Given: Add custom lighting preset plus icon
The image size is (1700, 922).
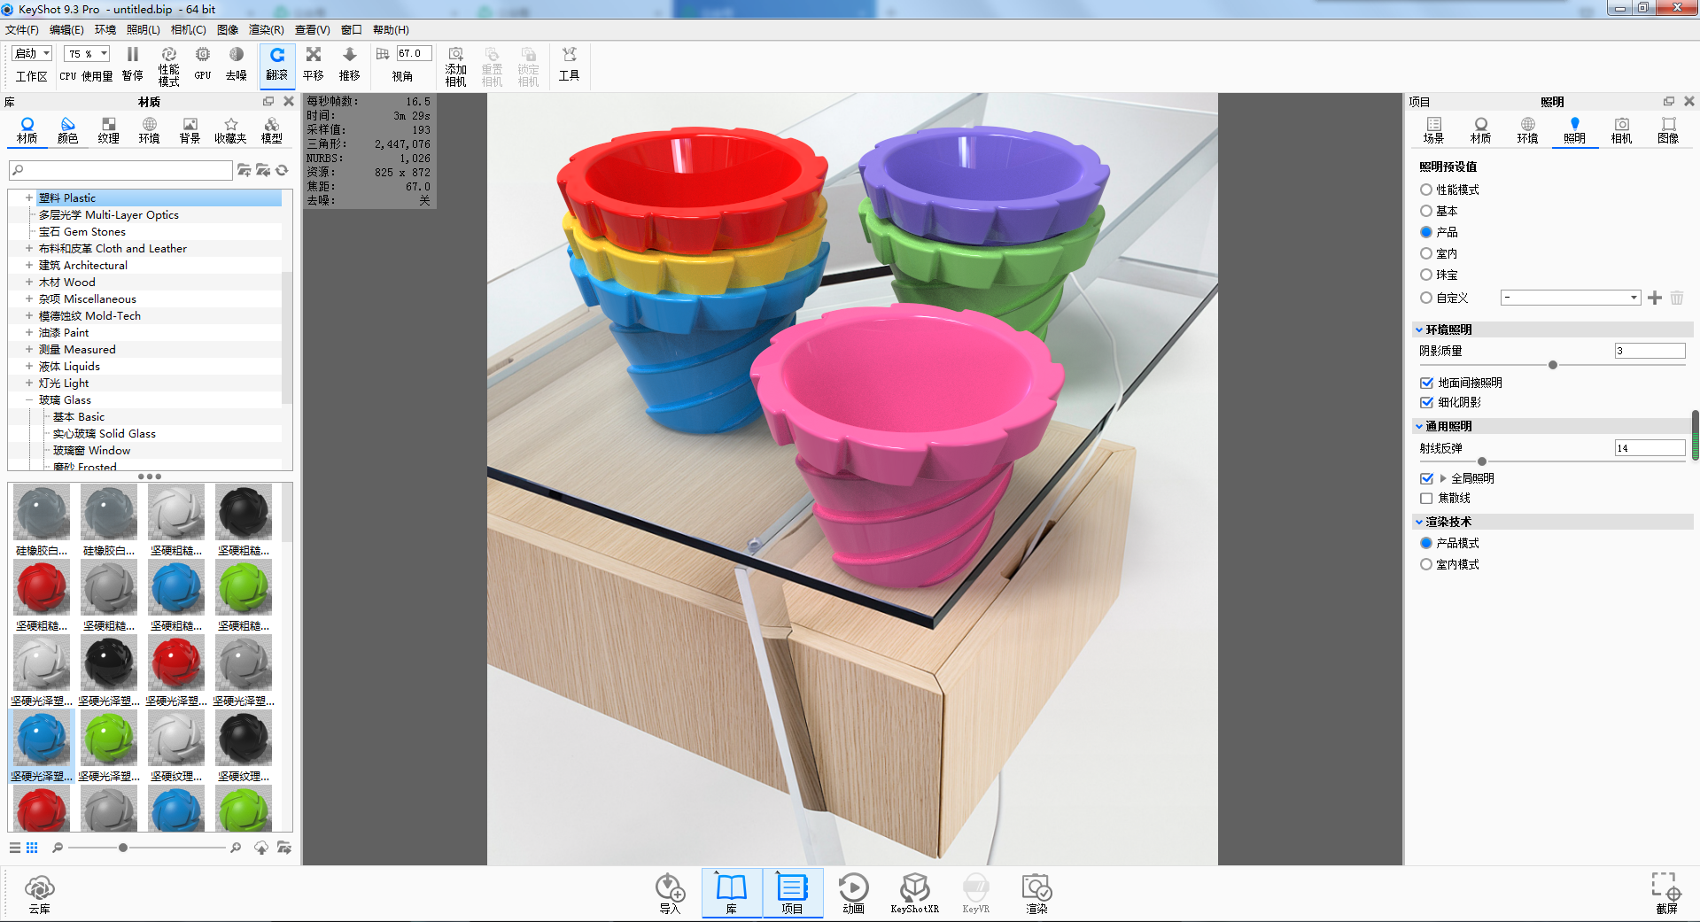Looking at the screenshot, I should click(1655, 298).
